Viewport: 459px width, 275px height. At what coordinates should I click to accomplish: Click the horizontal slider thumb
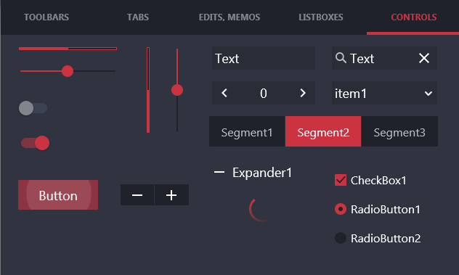pos(68,71)
